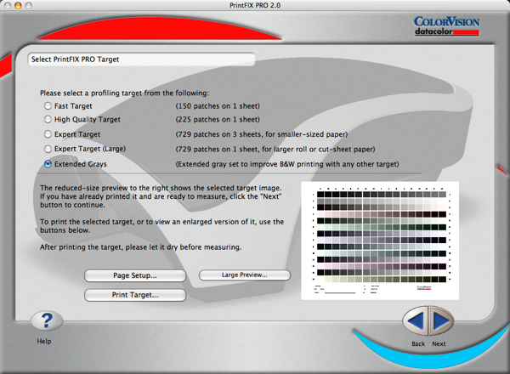Click the 'Help' label under the question mark
Viewport: 510px width, 374px height.
point(44,341)
